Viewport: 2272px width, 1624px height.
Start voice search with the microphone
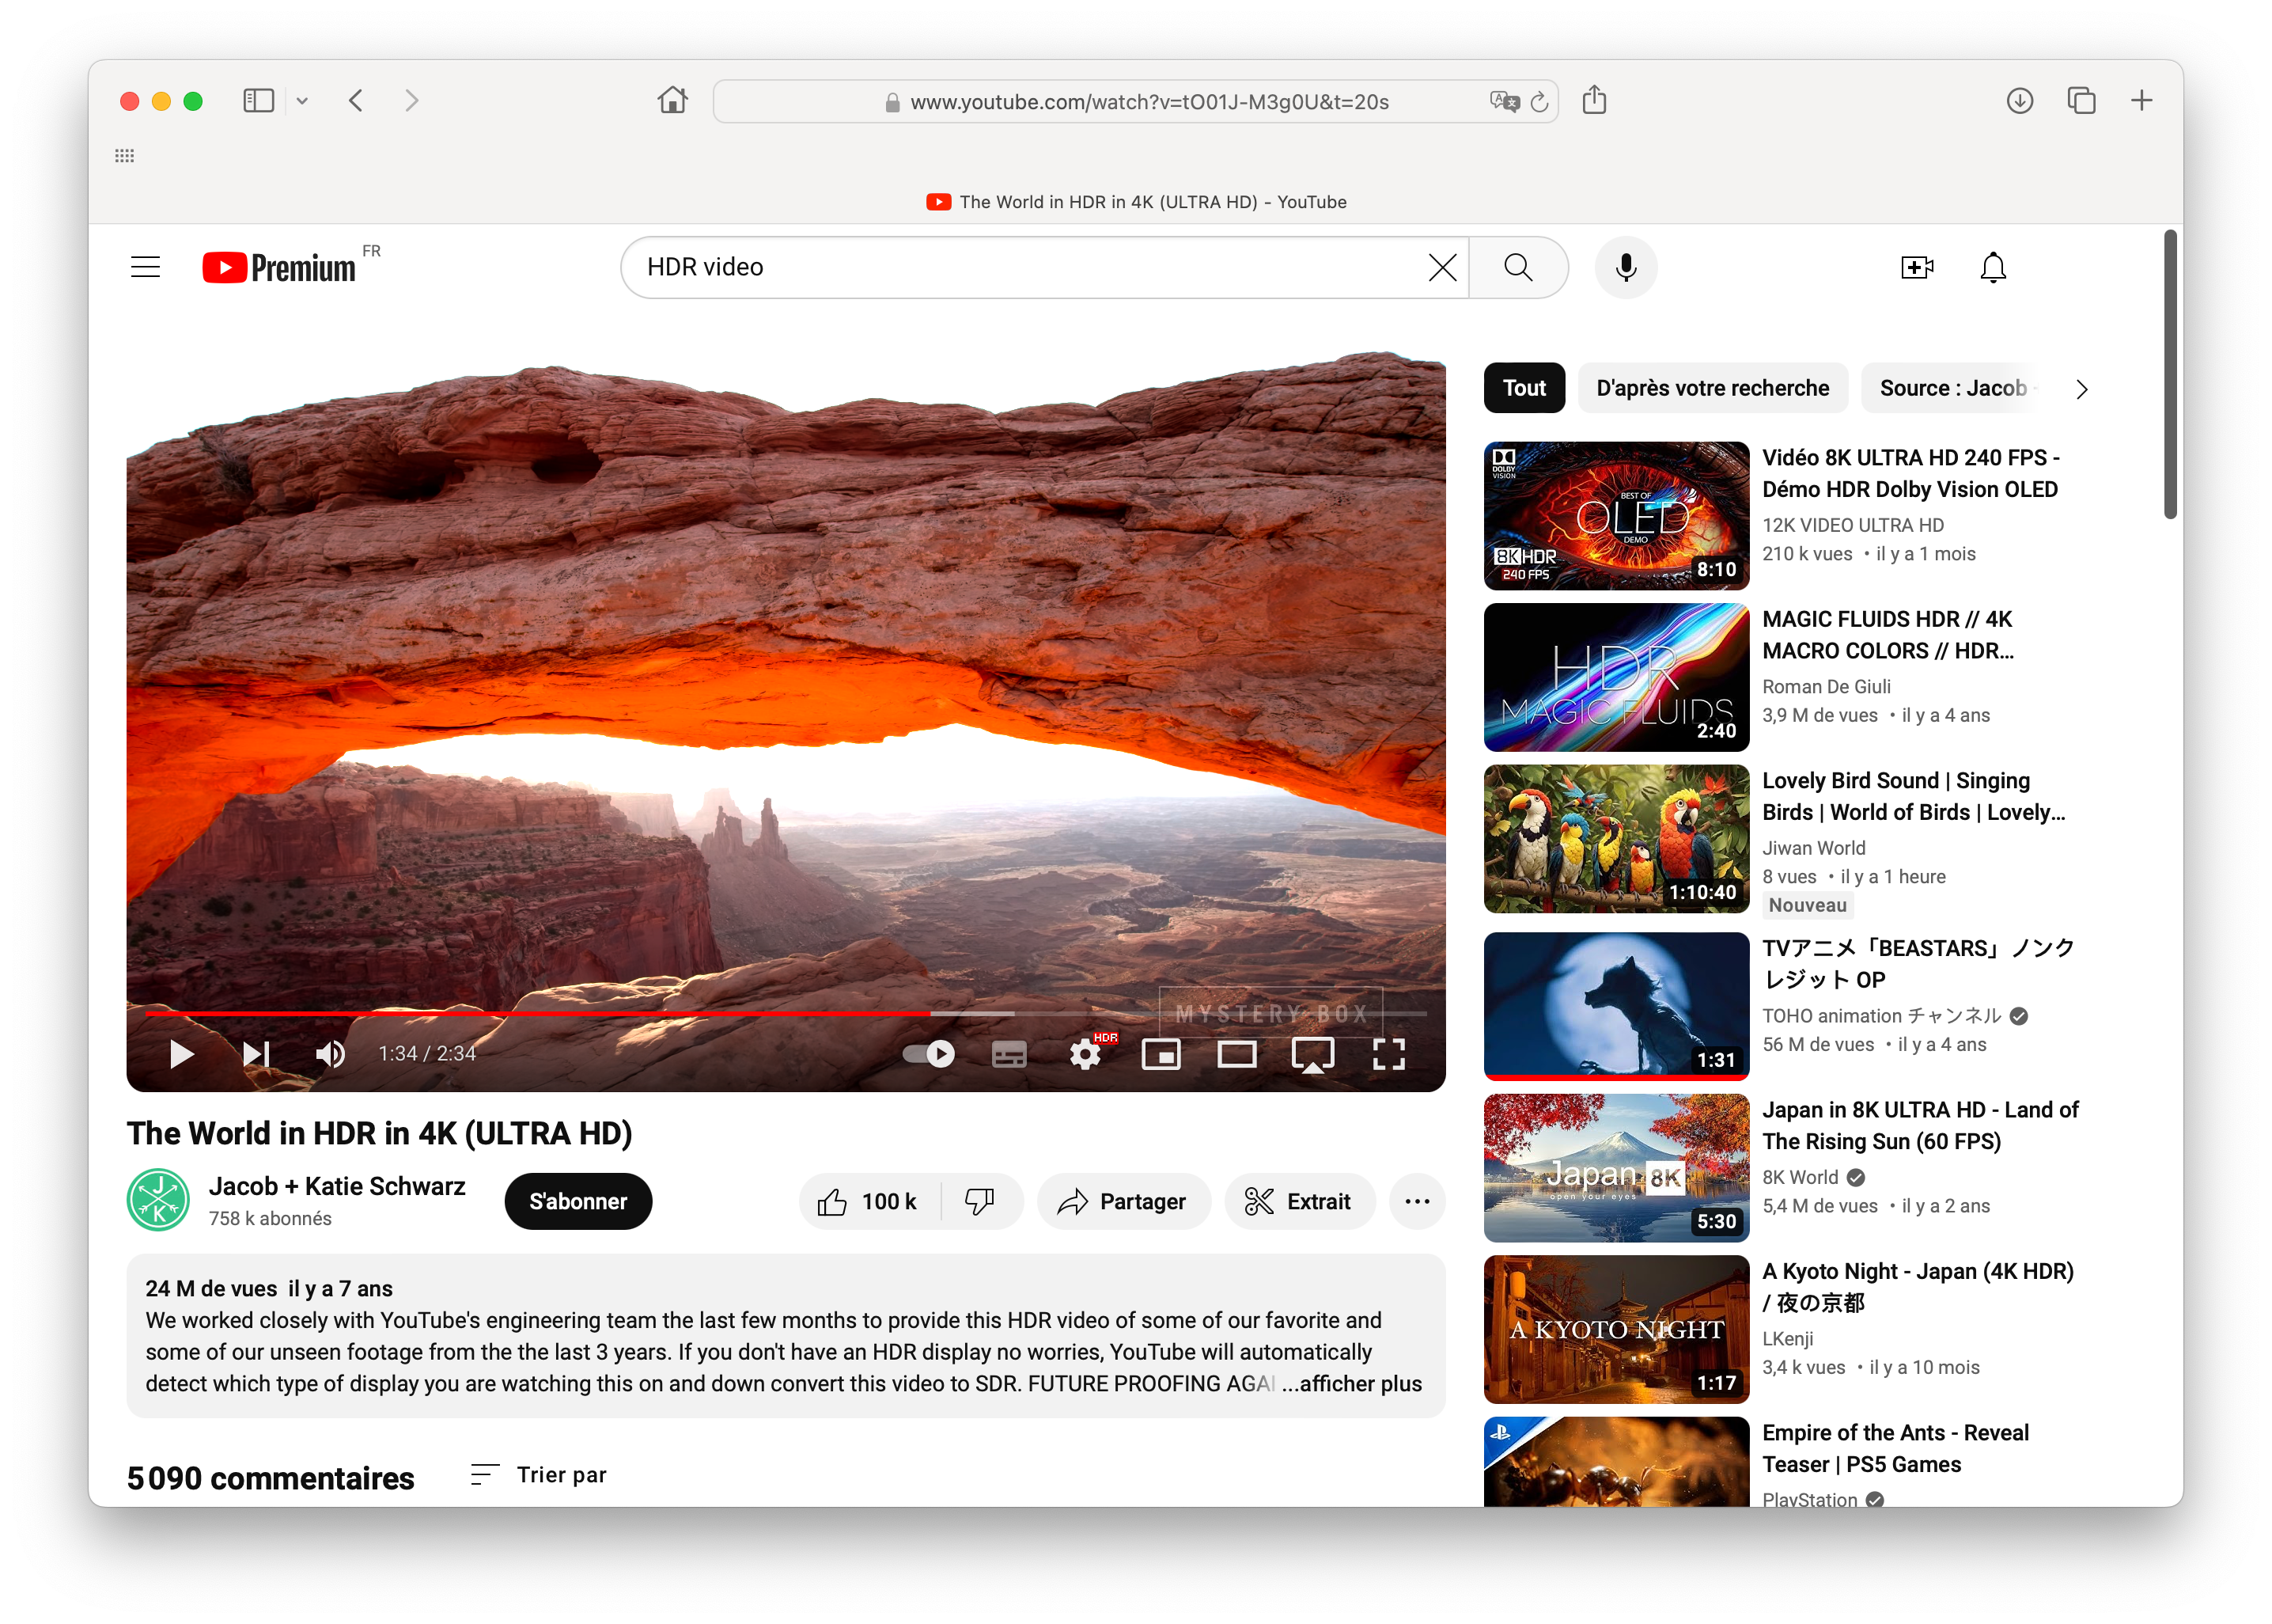[1625, 267]
